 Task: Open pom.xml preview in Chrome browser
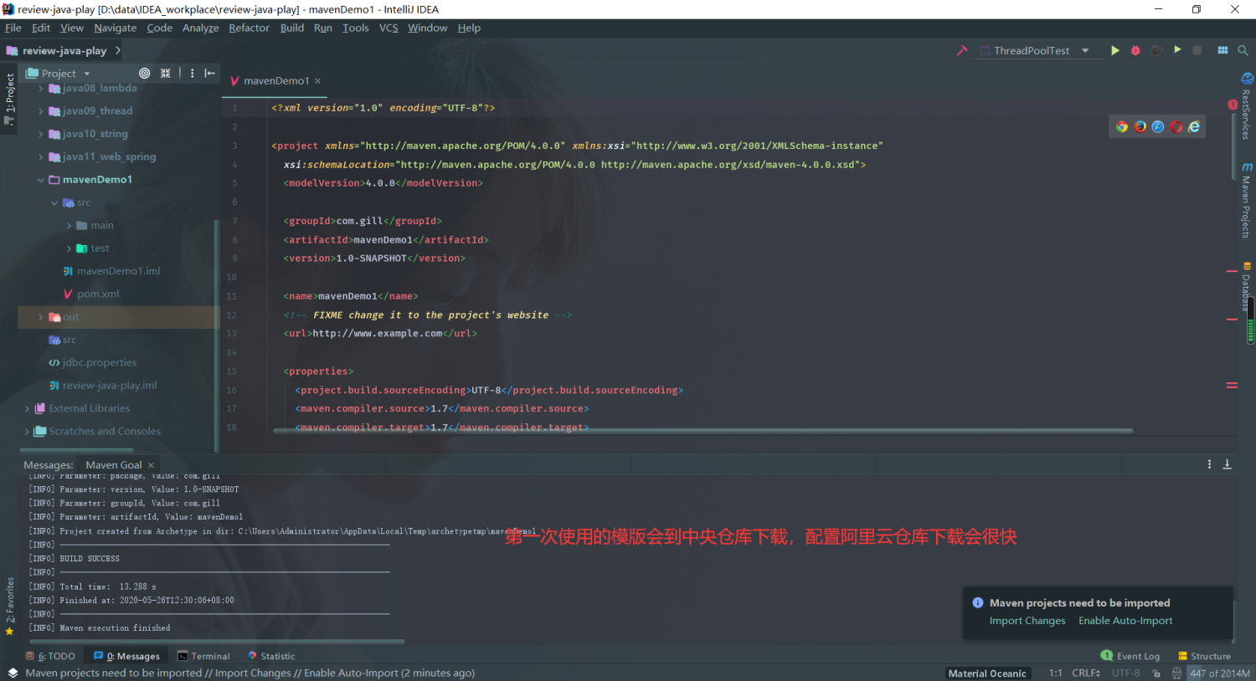click(x=1122, y=126)
